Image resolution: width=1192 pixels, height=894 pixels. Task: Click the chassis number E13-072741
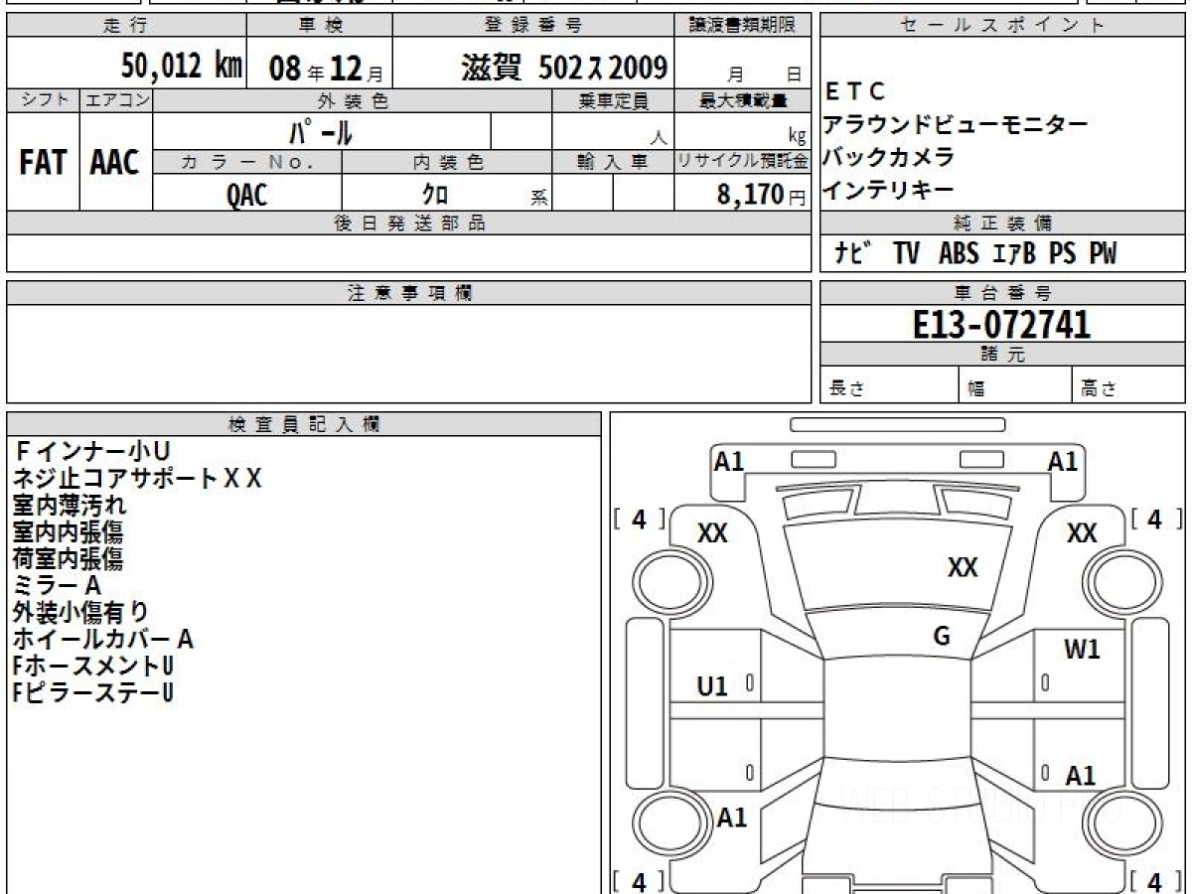[x=1001, y=324]
